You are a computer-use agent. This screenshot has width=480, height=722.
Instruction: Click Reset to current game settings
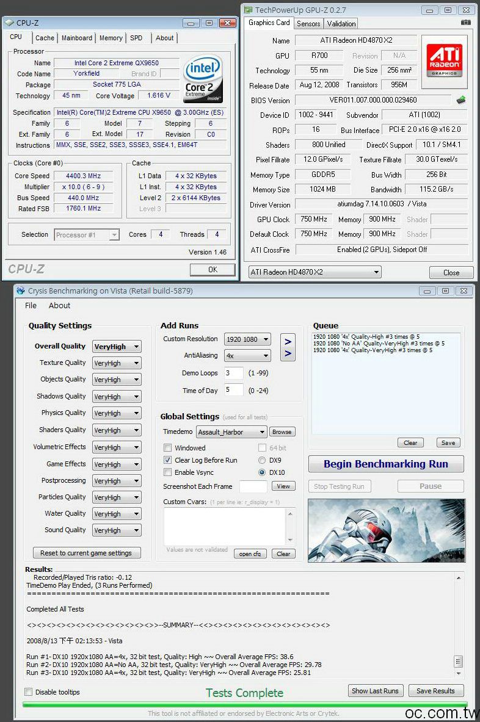[x=87, y=552]
